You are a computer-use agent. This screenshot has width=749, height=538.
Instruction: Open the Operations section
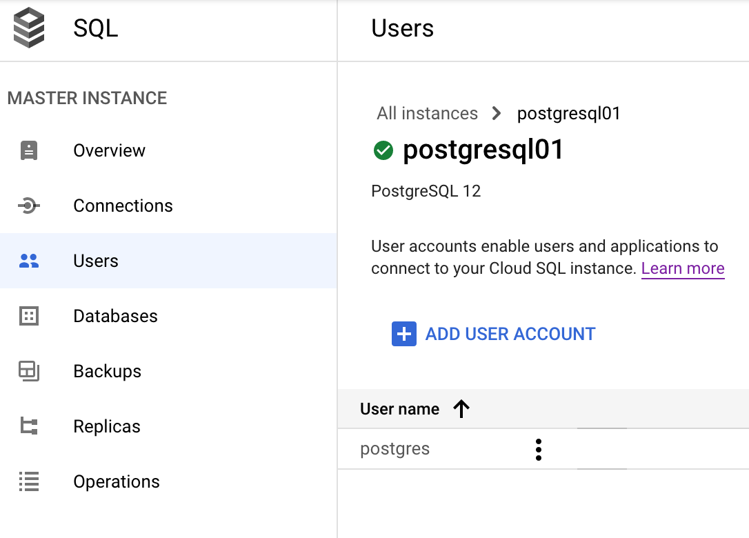pos(117,481)
